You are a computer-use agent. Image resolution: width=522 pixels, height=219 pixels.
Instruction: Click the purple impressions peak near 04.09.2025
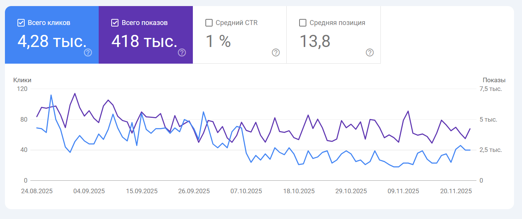pos(75,93)
